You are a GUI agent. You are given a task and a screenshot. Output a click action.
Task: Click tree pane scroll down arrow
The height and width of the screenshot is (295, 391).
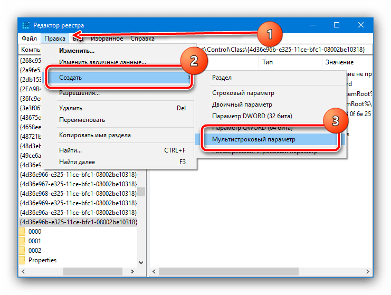pos(141,263)
